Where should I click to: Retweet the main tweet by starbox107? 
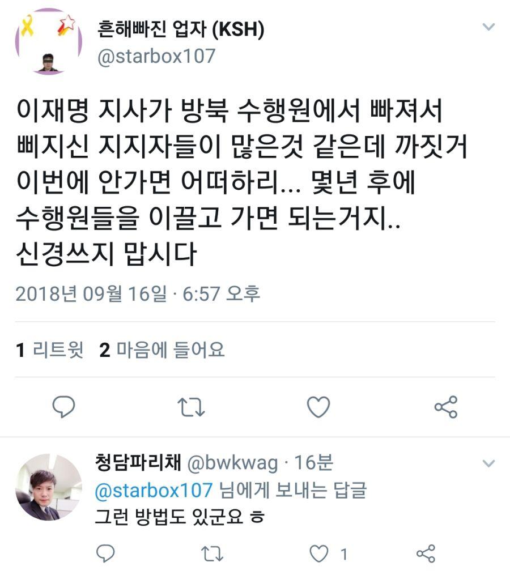point(191,407)
